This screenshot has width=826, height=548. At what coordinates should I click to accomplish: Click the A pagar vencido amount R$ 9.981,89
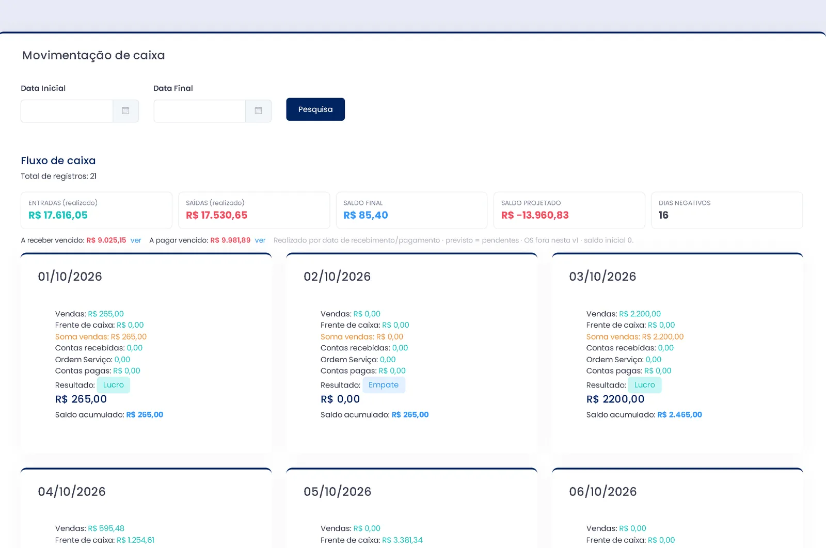[230, 240]
